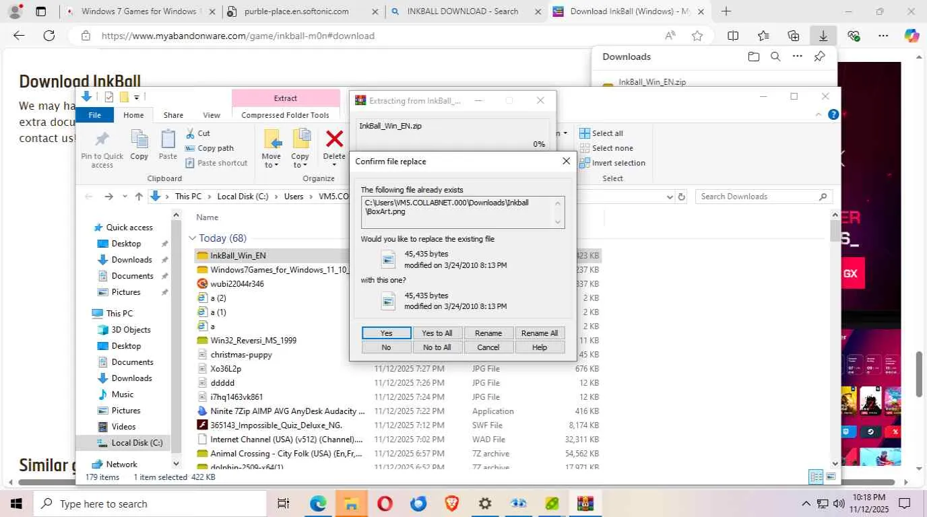Click Copy path in Clipboard group
This screenshot has width=927, height=517.
210,148
